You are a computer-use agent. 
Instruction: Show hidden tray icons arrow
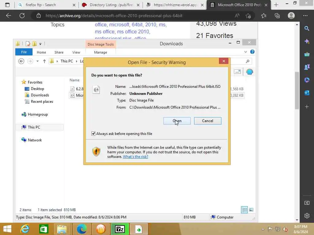(263, 229)
